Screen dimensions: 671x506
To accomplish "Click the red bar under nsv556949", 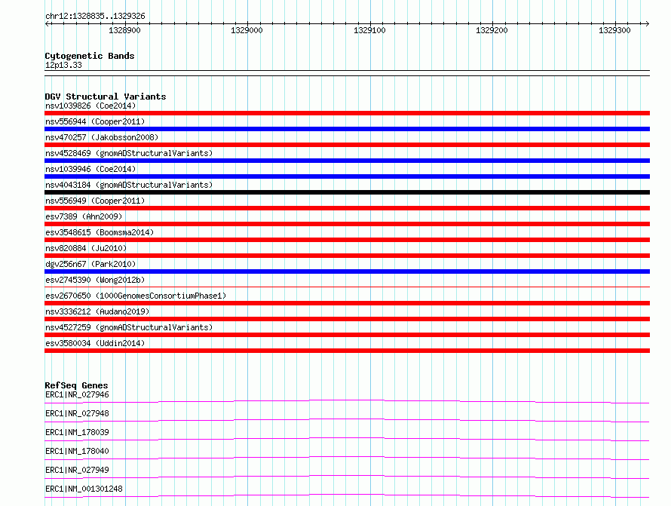I will (347, 208).
